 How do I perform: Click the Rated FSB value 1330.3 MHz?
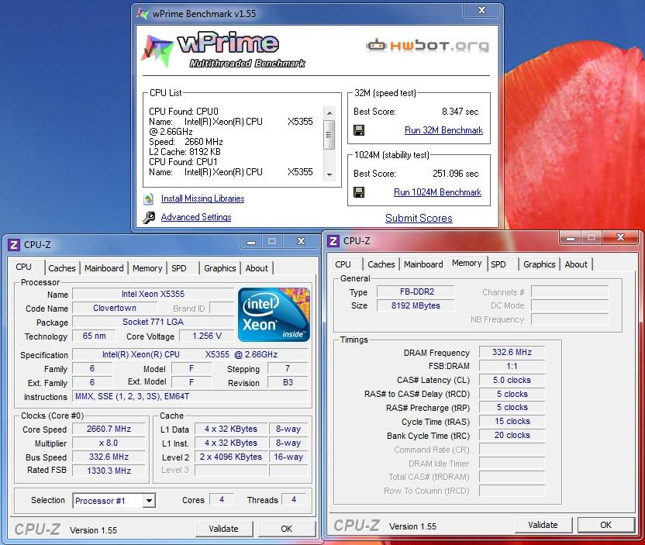point(109,471)
